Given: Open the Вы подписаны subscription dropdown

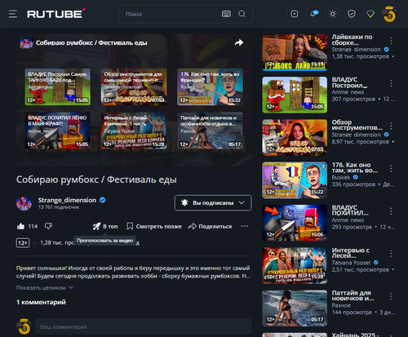Looking at the screenshot, I should point(213,203).
